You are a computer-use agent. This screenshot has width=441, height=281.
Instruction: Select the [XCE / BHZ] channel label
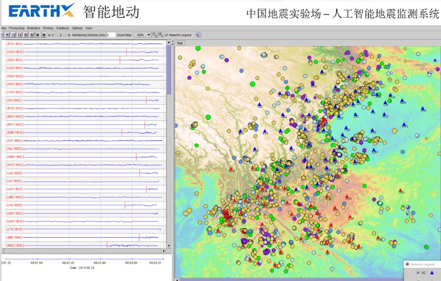click(x=15, y=92)
